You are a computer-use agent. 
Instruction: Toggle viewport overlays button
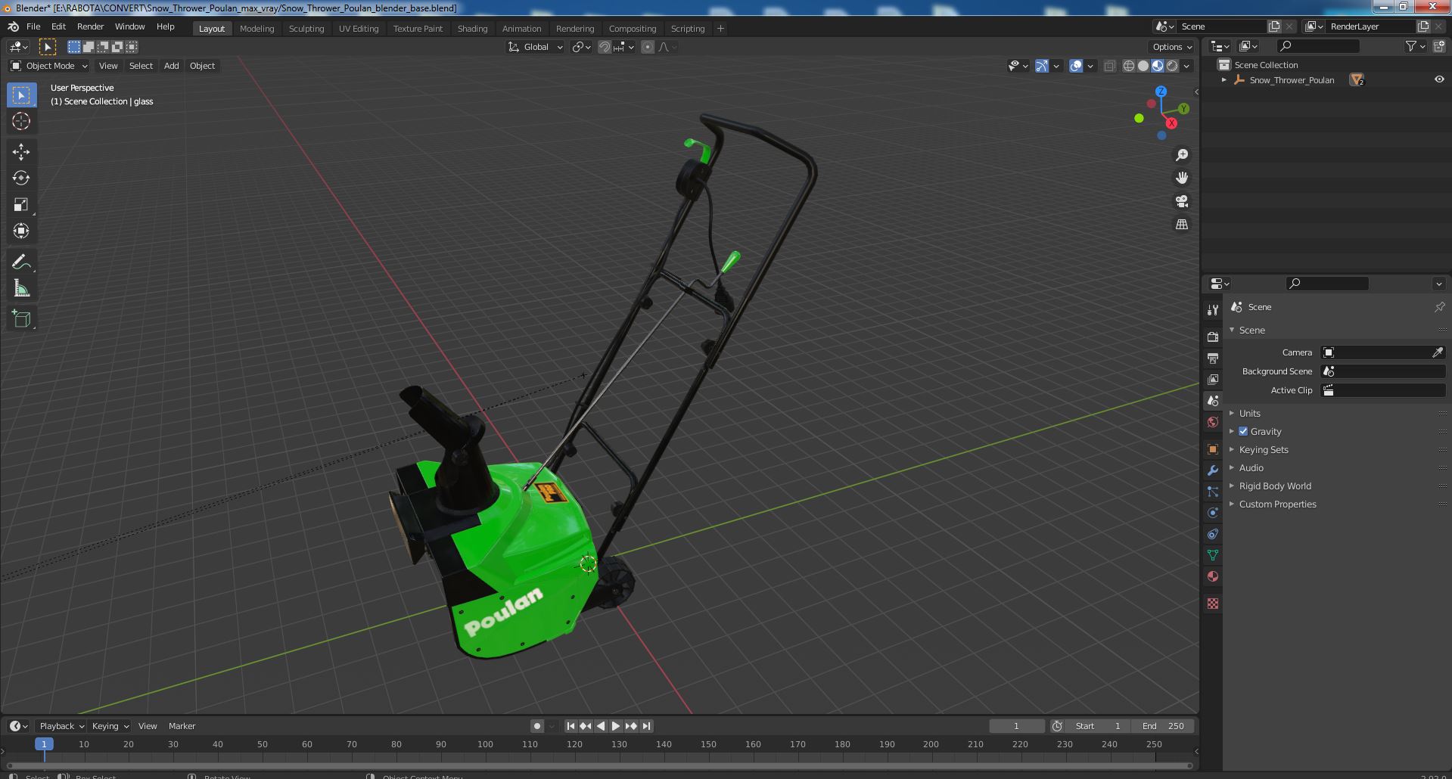point(1076,66)
